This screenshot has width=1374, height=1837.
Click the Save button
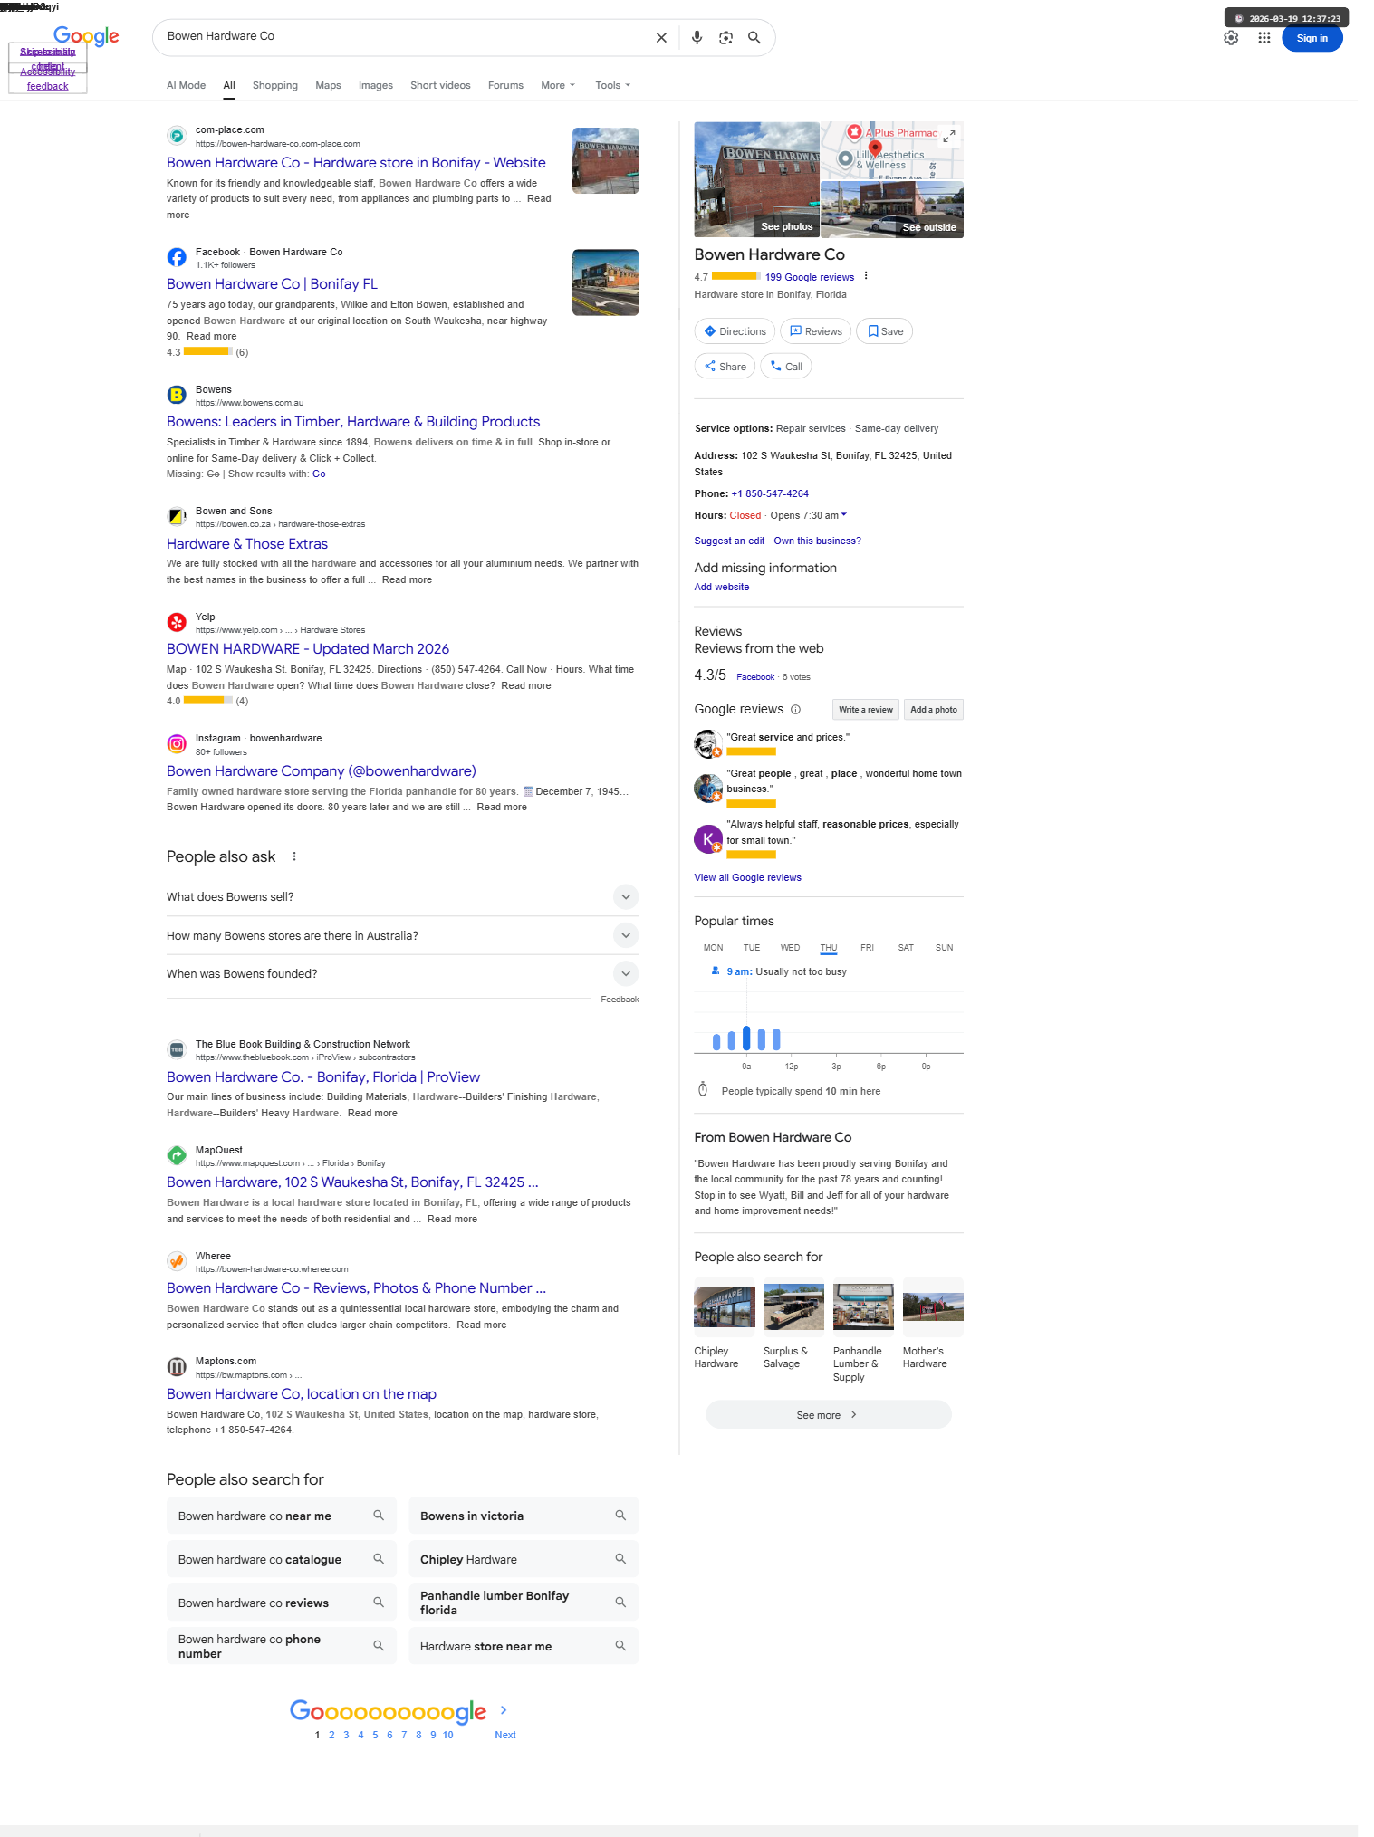click(885, 331)
